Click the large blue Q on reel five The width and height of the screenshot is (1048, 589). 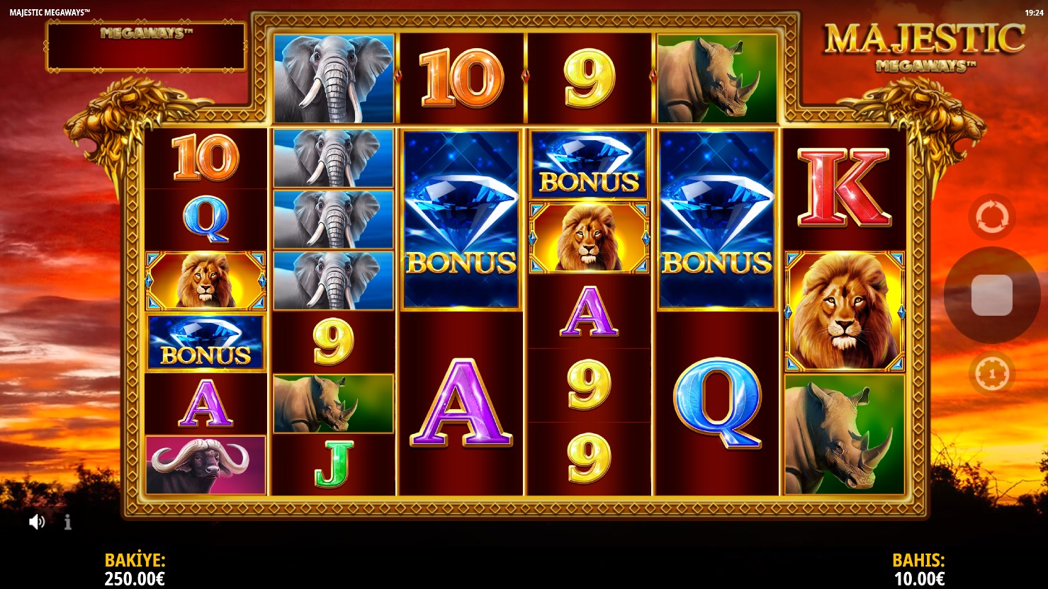coord(717,403)
